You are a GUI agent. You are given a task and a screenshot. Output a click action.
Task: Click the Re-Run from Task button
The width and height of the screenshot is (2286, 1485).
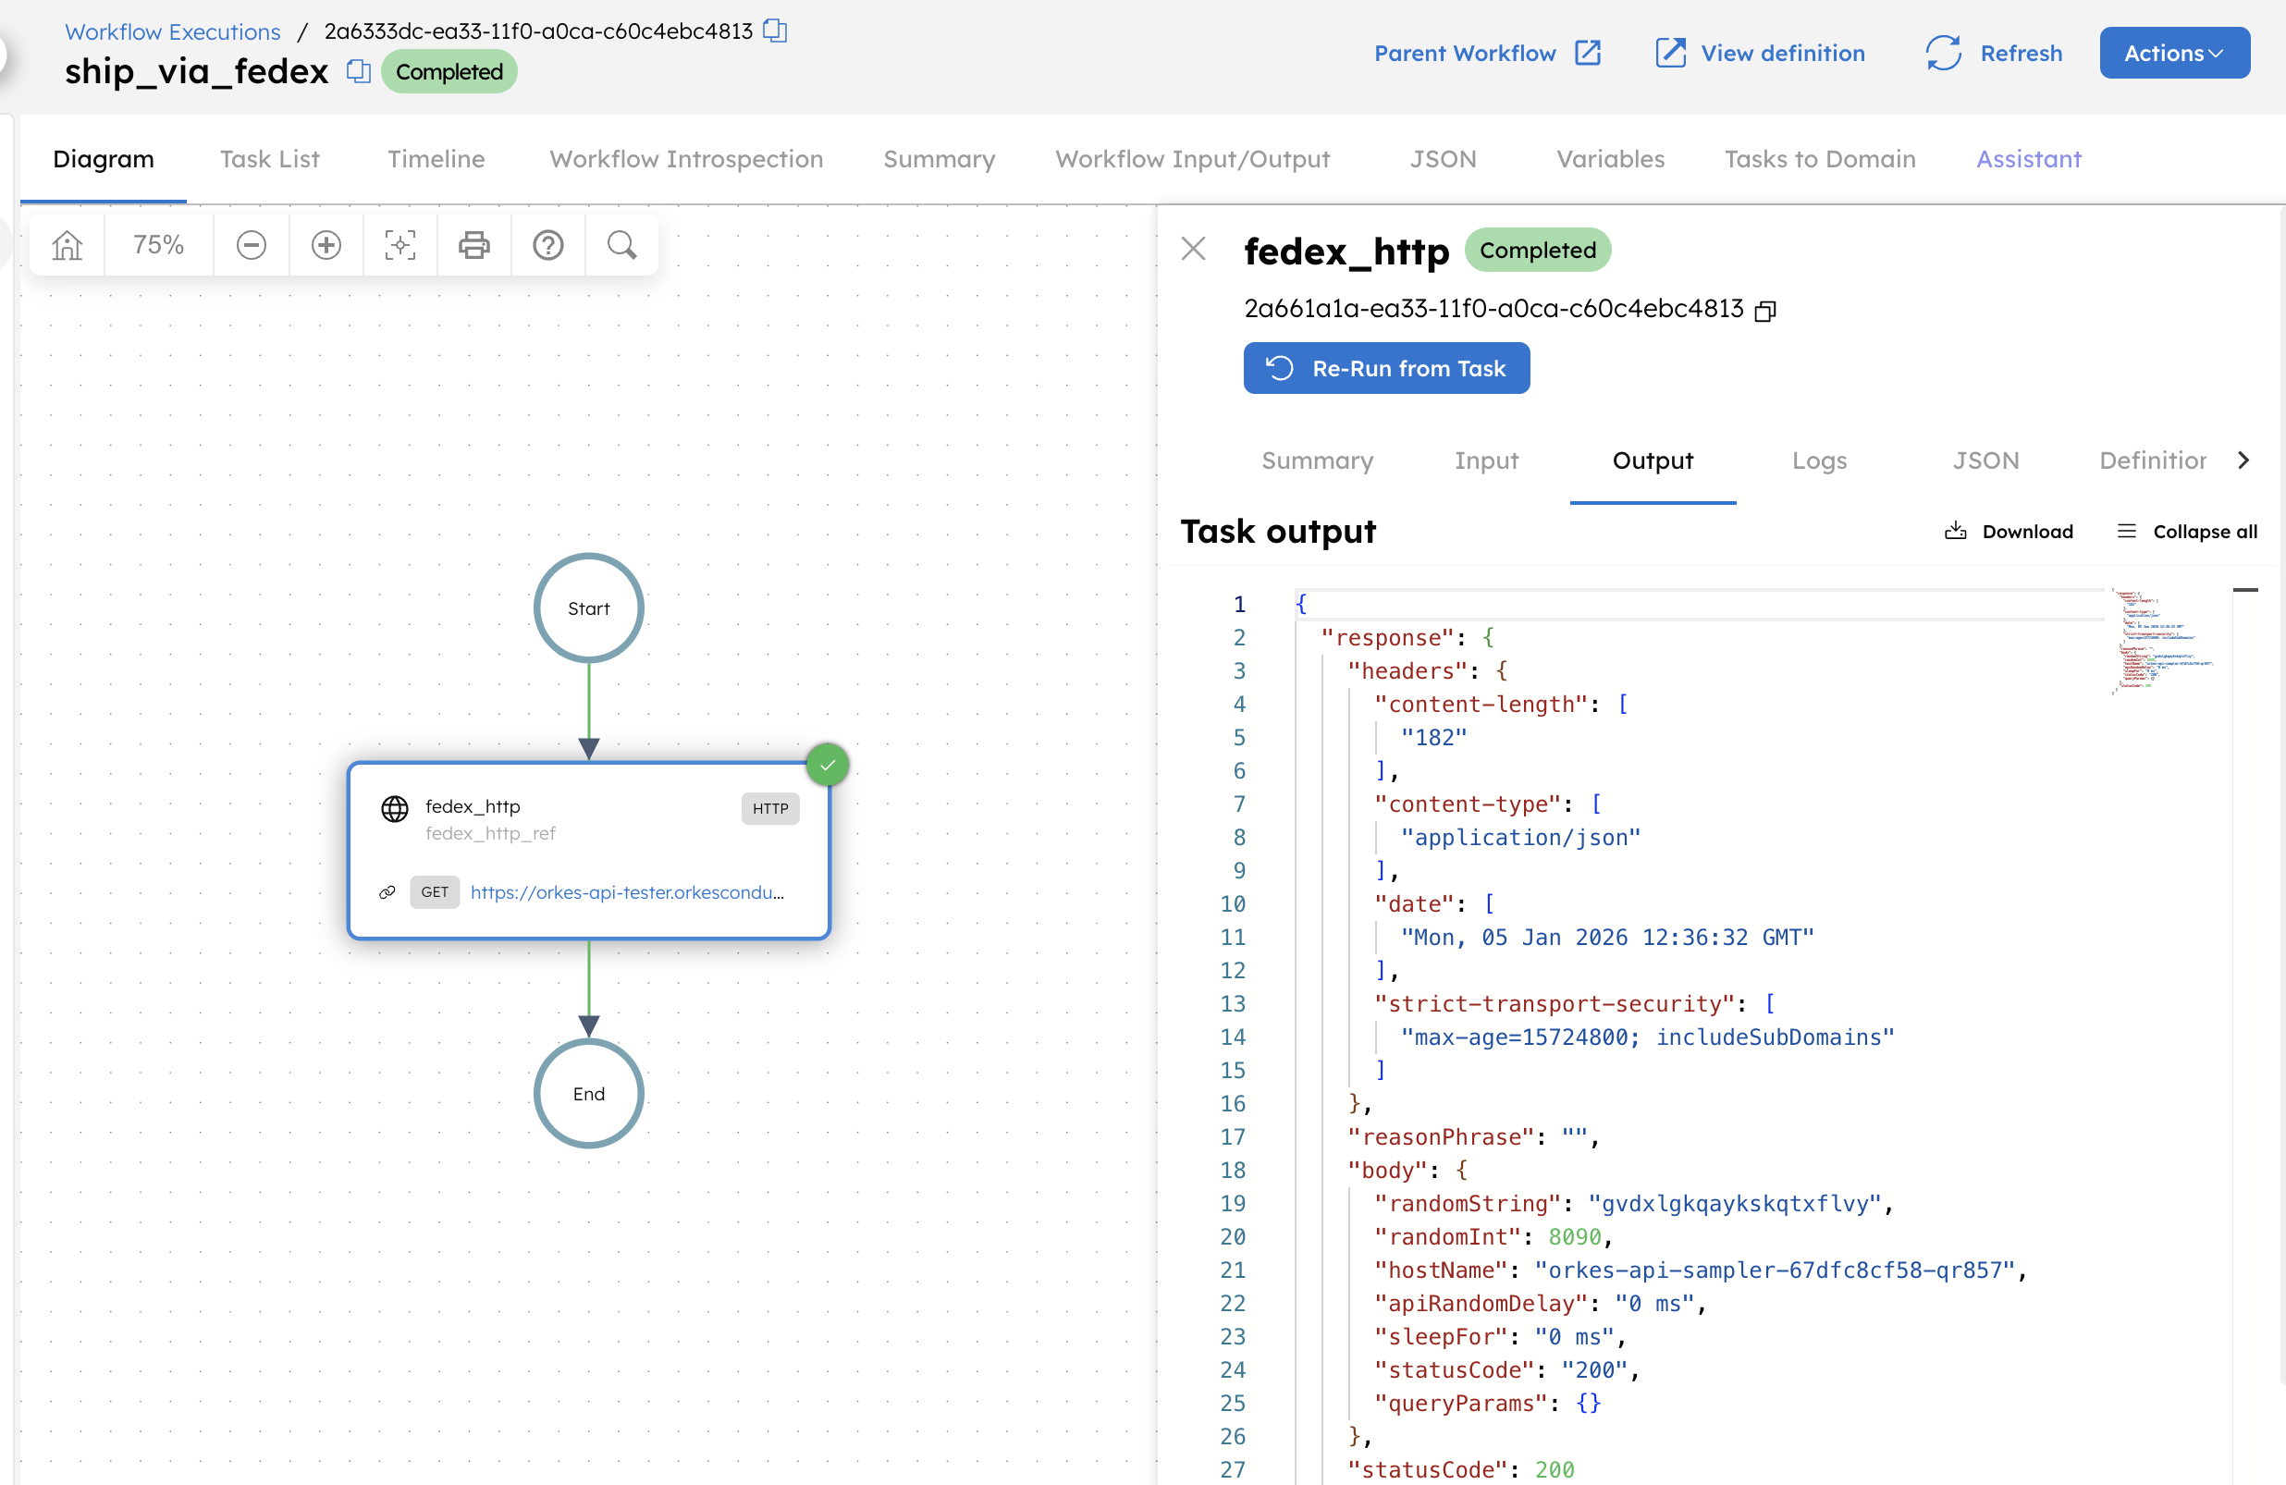click(x=1386, y=368)
